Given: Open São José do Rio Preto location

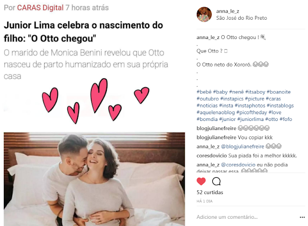Looking at the screenshot, I should point(242,18).
